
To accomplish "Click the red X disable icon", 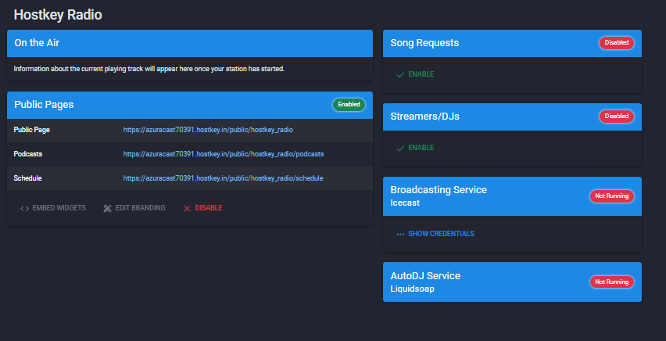I will 186,208.
